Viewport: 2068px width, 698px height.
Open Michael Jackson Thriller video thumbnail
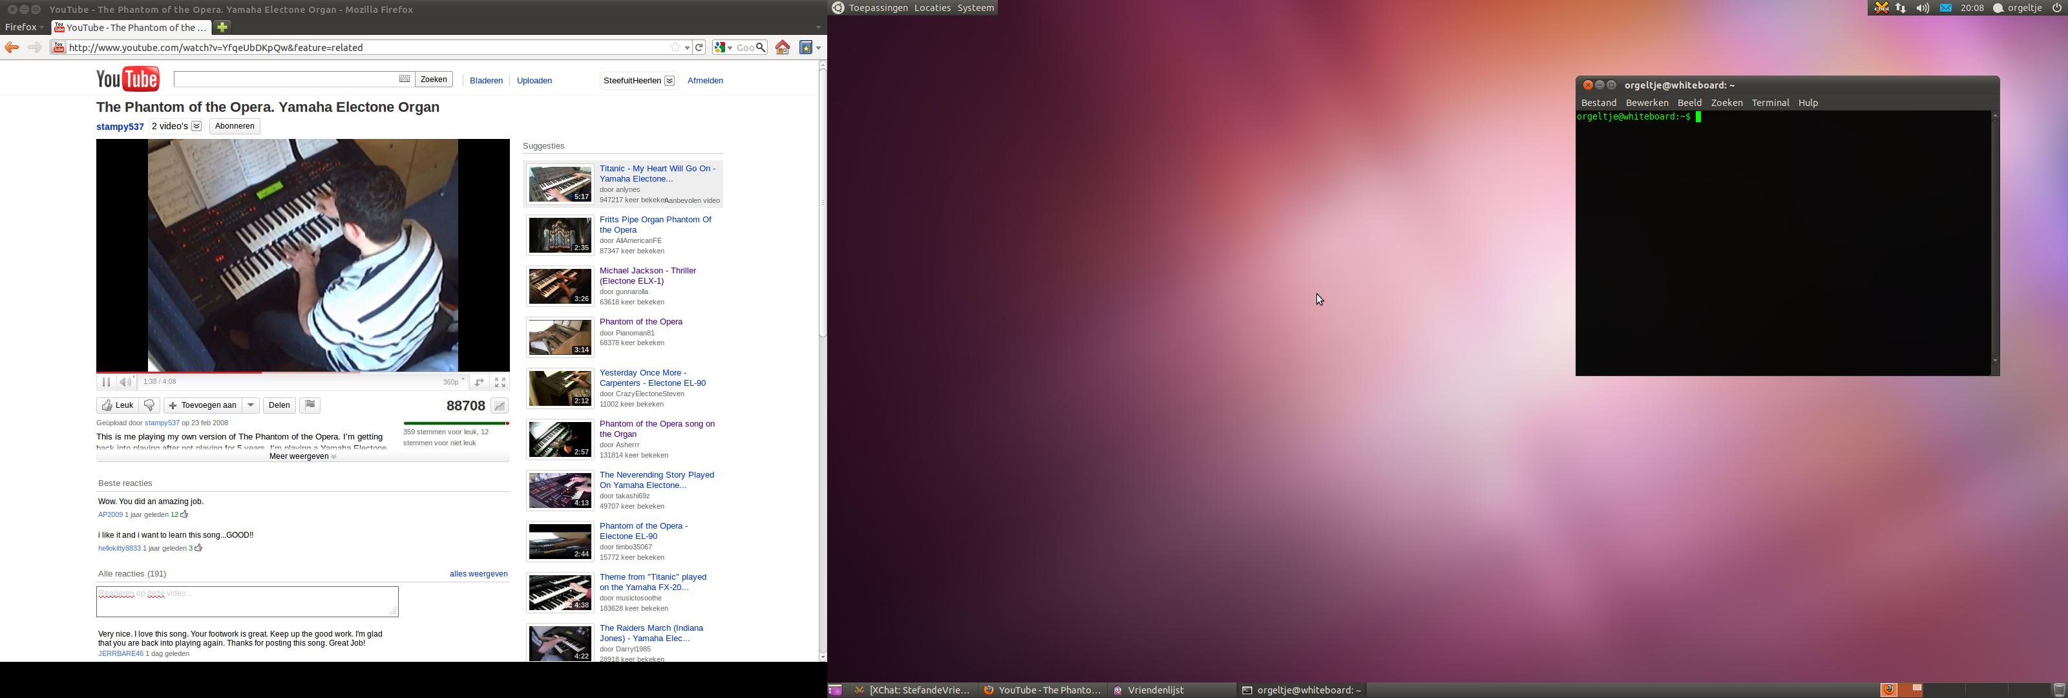pyautogui.click(x=560, y=286)
